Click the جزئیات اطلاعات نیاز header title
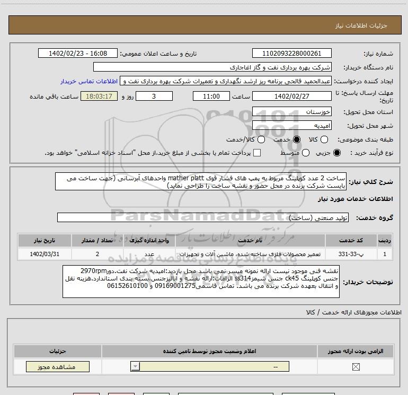Screen dimensions: 408x395 361,25
